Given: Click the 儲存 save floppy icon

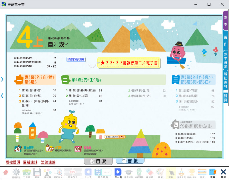Looking at the screenshot, I should [37, 172].
